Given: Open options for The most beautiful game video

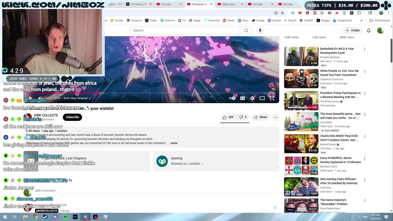Looking at the screenshot, I should click(x=364, y=114).
